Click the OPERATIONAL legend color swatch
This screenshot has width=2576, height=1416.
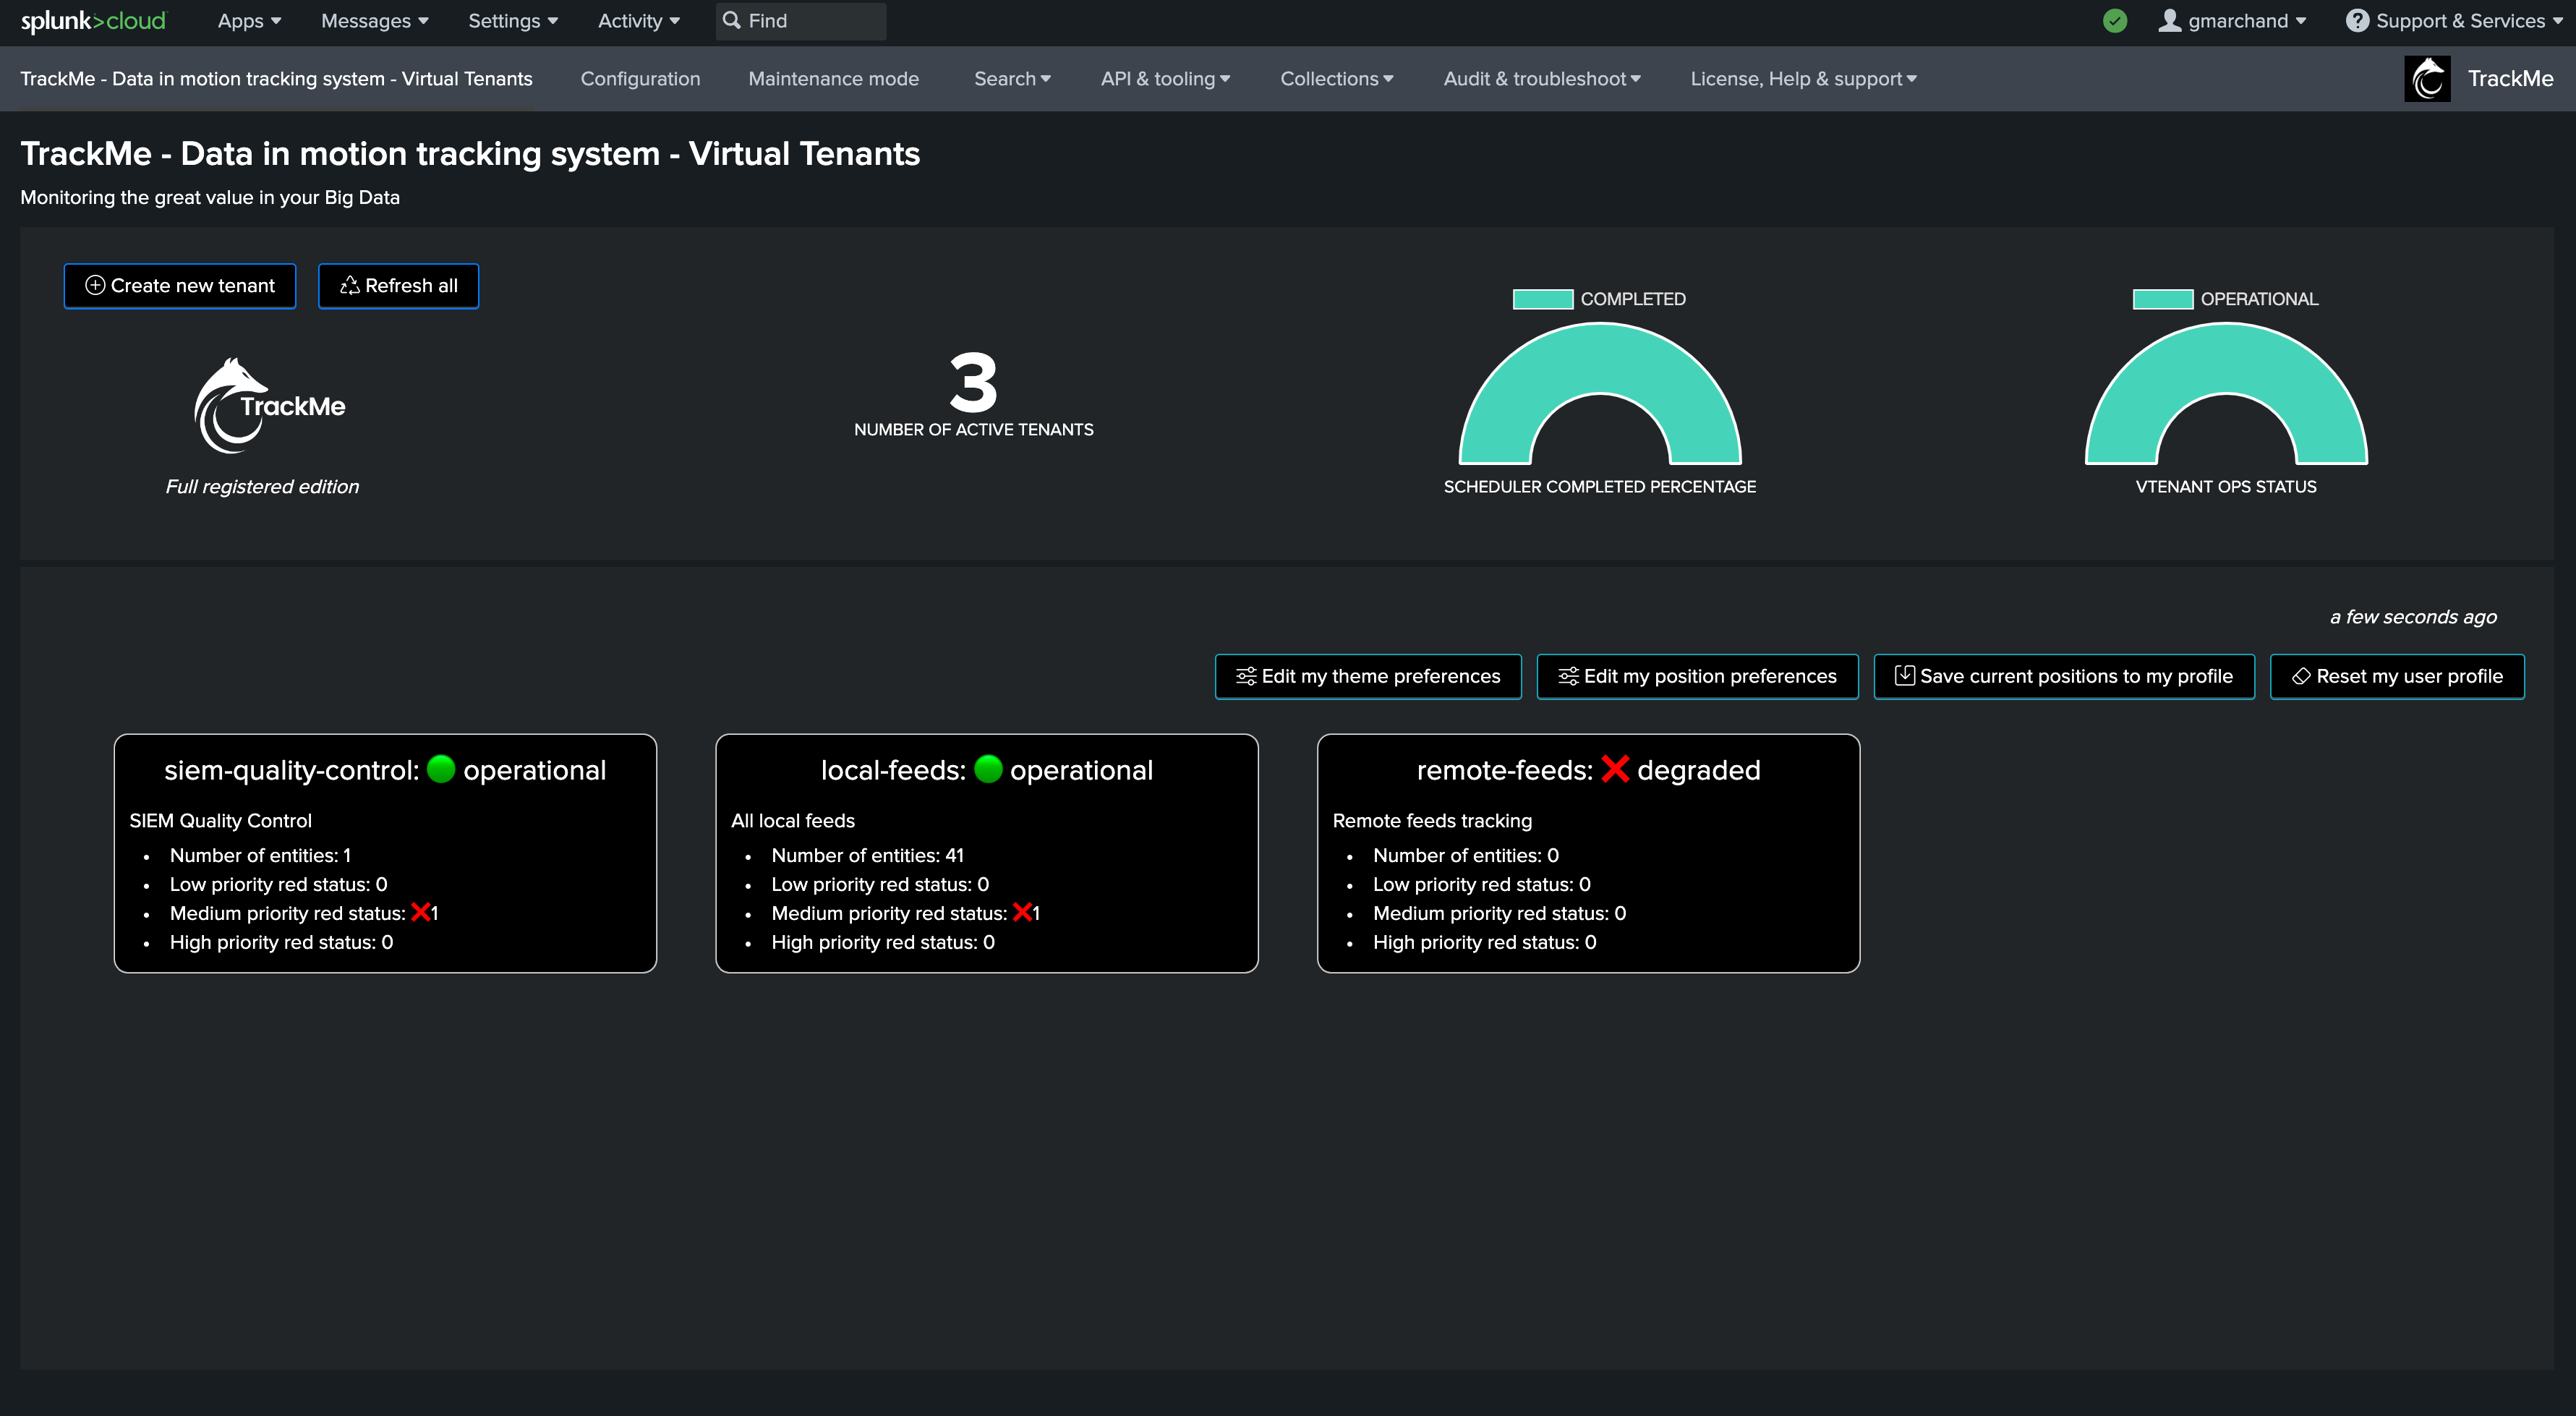pos(2162,299)
